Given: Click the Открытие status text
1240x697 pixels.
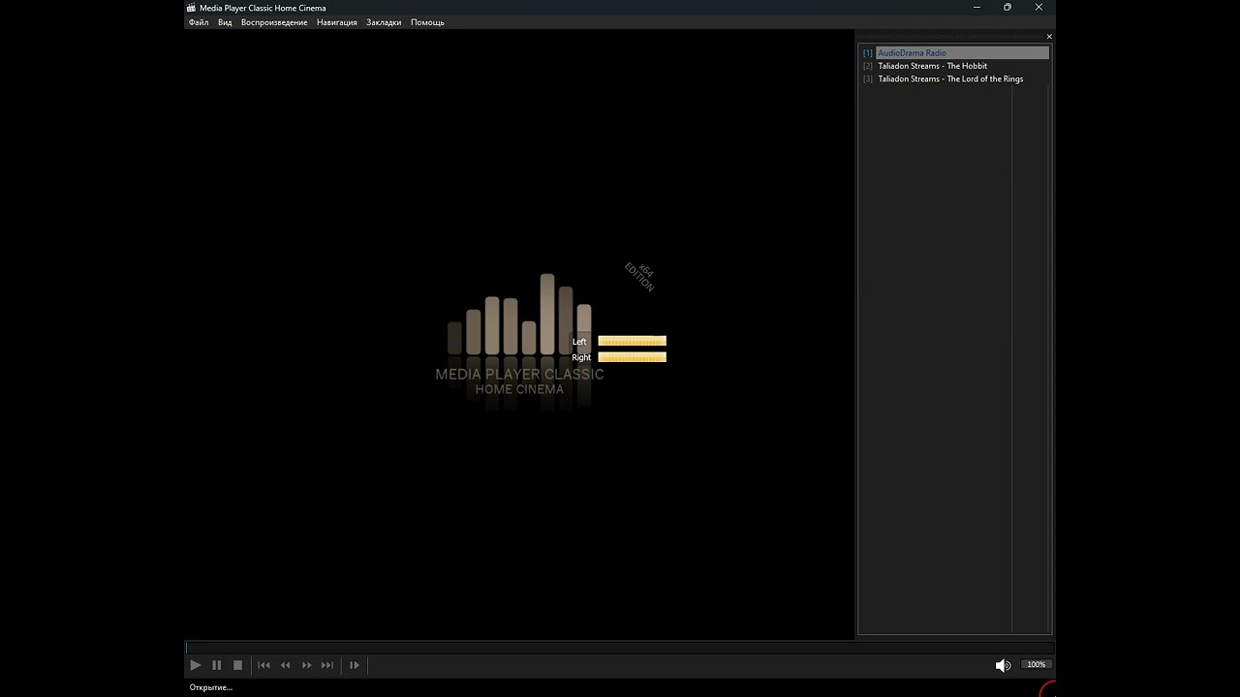Looking at the screenshot, I should (211, 687).
